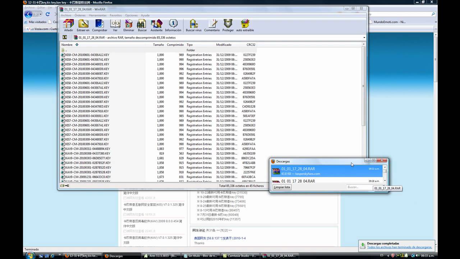The height and width of the screenshot is (259, 460).
Task: Switch to Camtasia Studio taskbar button
Action: coord(240,256)
